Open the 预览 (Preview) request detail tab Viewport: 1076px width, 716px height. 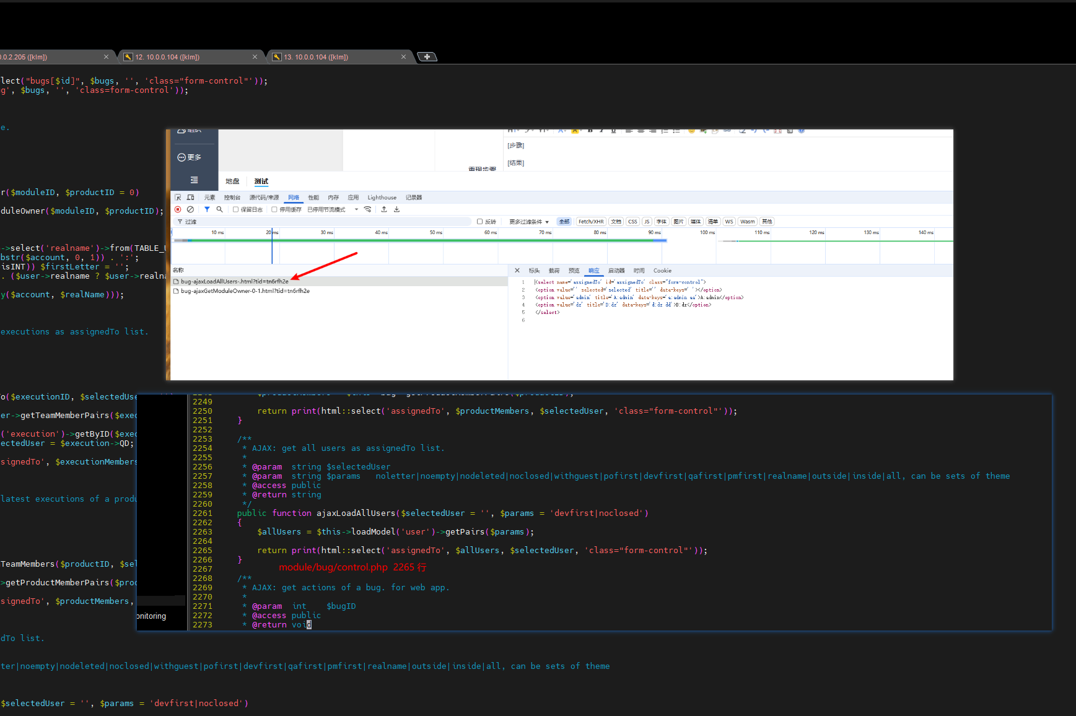point(574,271)
